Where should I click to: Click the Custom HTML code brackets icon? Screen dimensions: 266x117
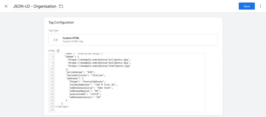point(56,40)
